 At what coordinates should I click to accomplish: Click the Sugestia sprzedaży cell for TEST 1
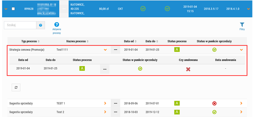tap(21, 103)
